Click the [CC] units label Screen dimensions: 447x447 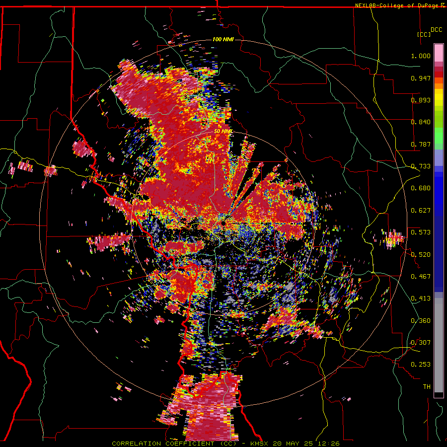coord(424,34)
